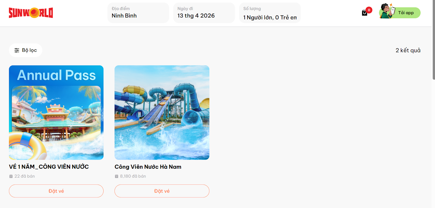Click Đặt vé for Công Viên Nước Hà Nam
435x208 pixels.
(x=162, y=191)
